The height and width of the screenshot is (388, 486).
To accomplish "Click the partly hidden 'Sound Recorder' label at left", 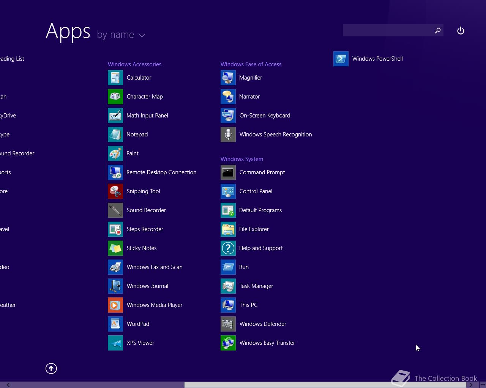I will [x=17, y=153].
